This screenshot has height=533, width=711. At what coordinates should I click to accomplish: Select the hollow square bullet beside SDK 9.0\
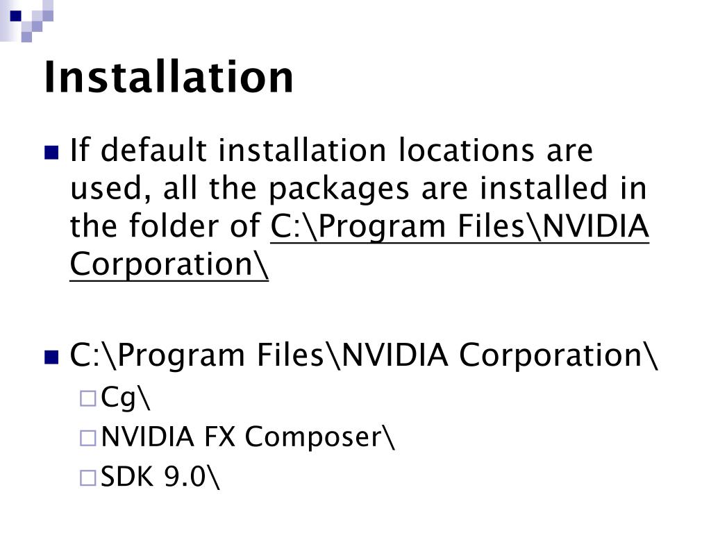(x=88, y=478)
